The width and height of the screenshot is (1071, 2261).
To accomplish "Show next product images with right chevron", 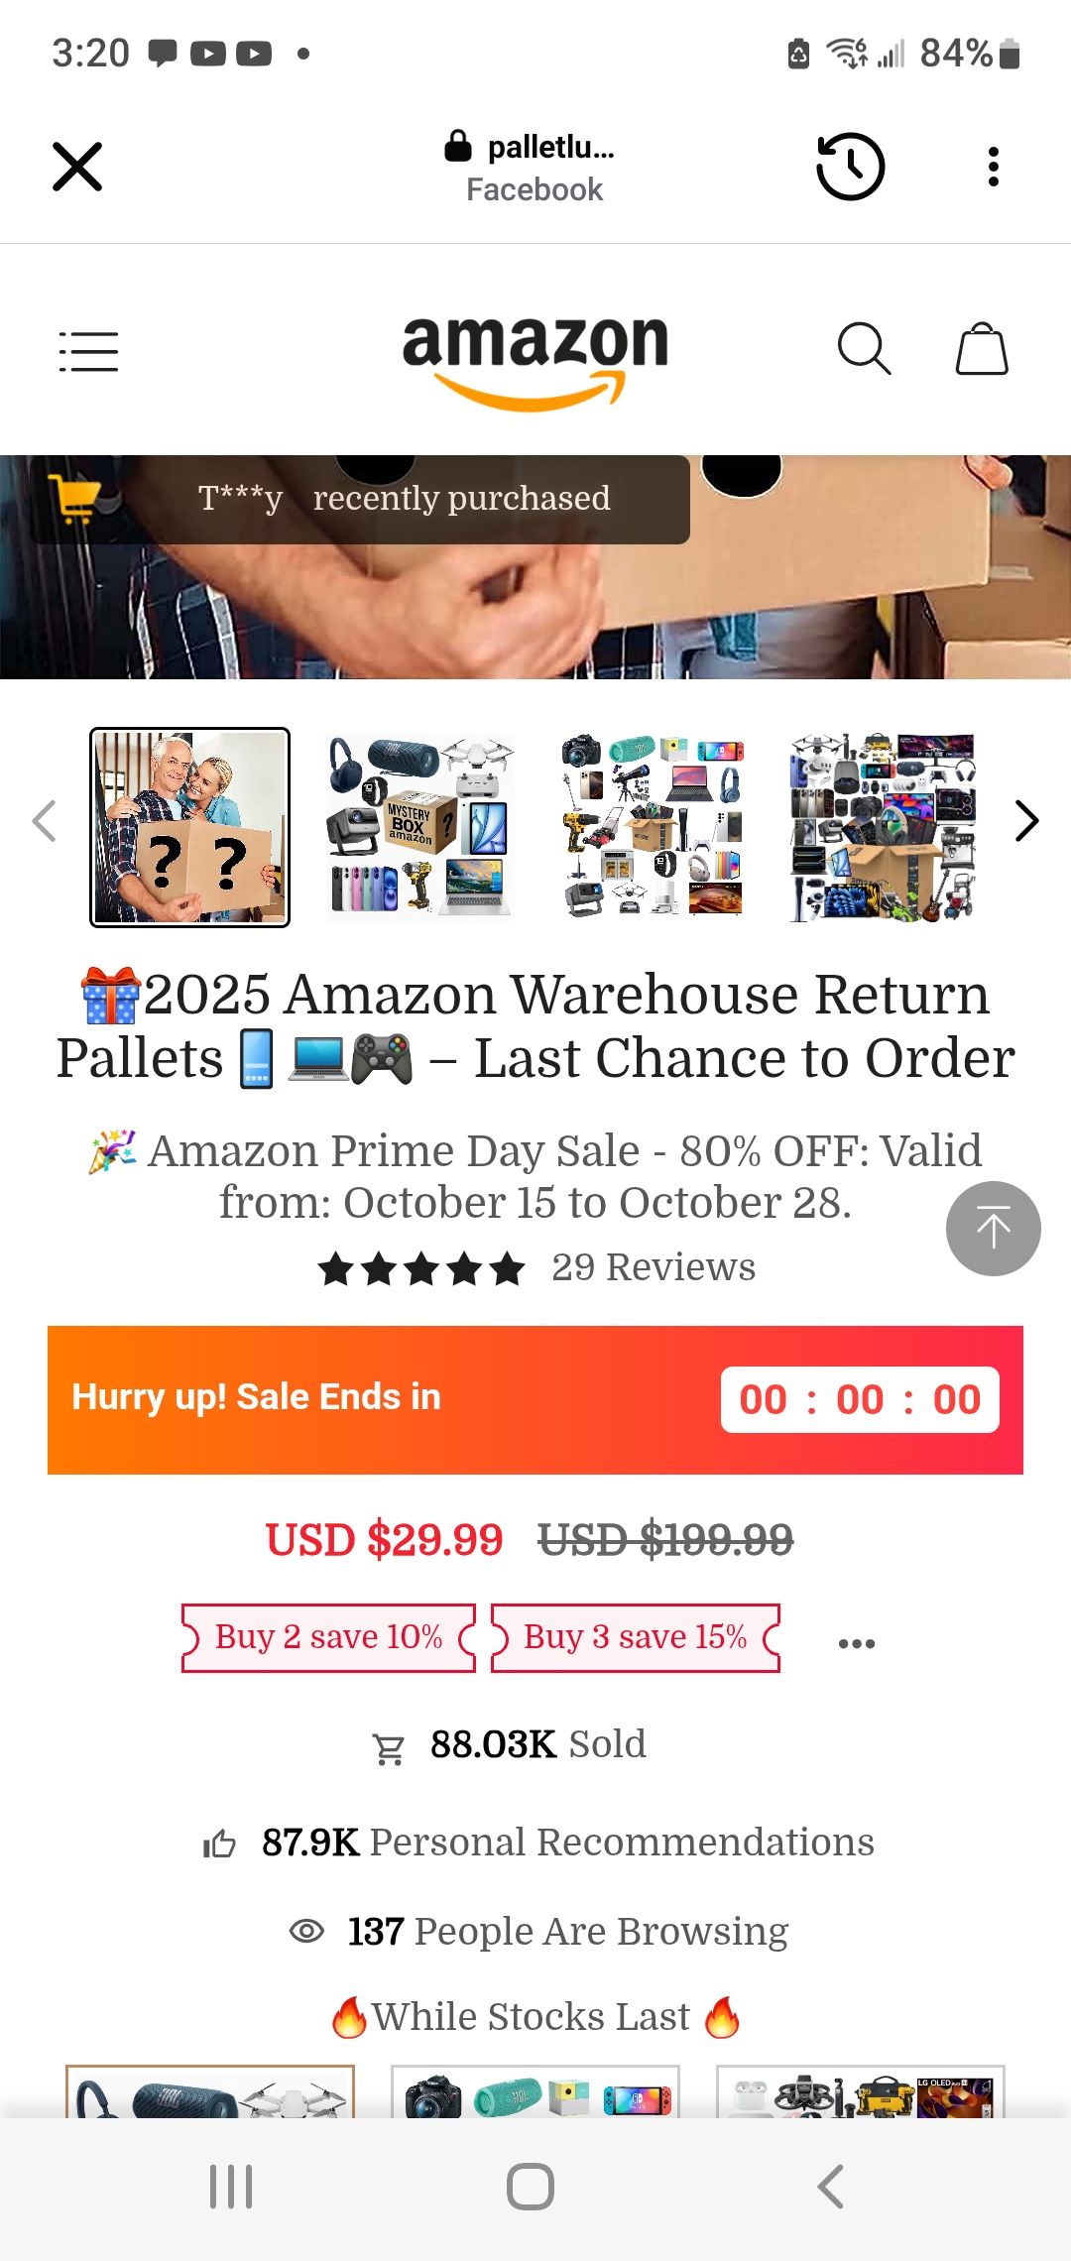I will 1026,821.
